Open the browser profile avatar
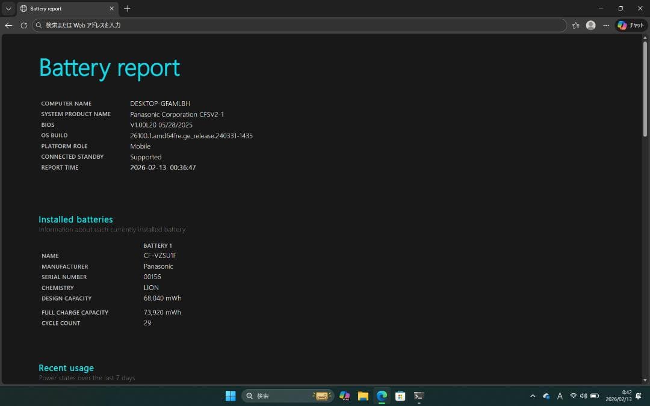Viewport: 650px width, 406px height. click(590, 25)
